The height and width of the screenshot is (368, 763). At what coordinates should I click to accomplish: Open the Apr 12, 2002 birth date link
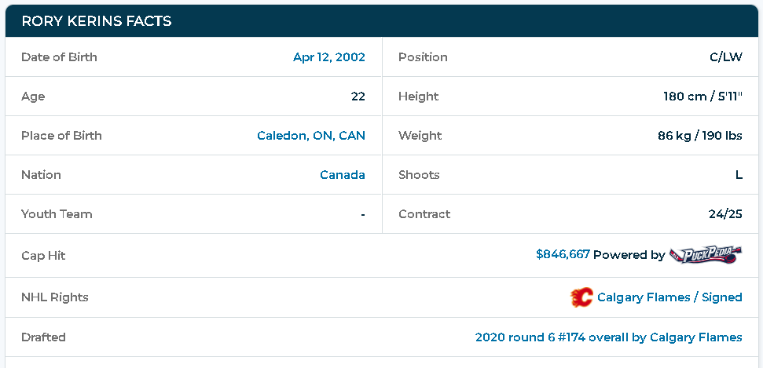pos(329,56)
